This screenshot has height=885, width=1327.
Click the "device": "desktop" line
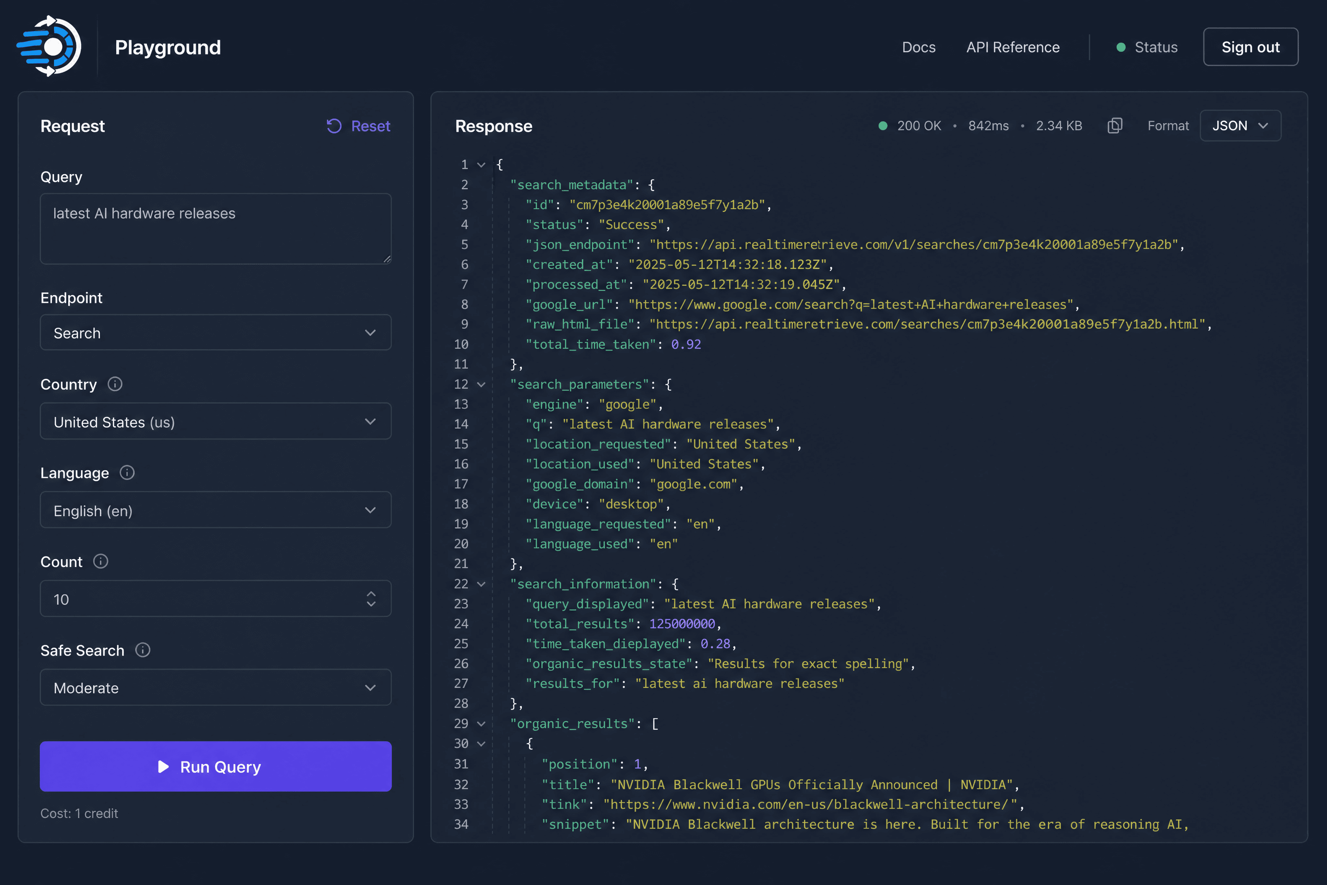(x=597, y=504)
